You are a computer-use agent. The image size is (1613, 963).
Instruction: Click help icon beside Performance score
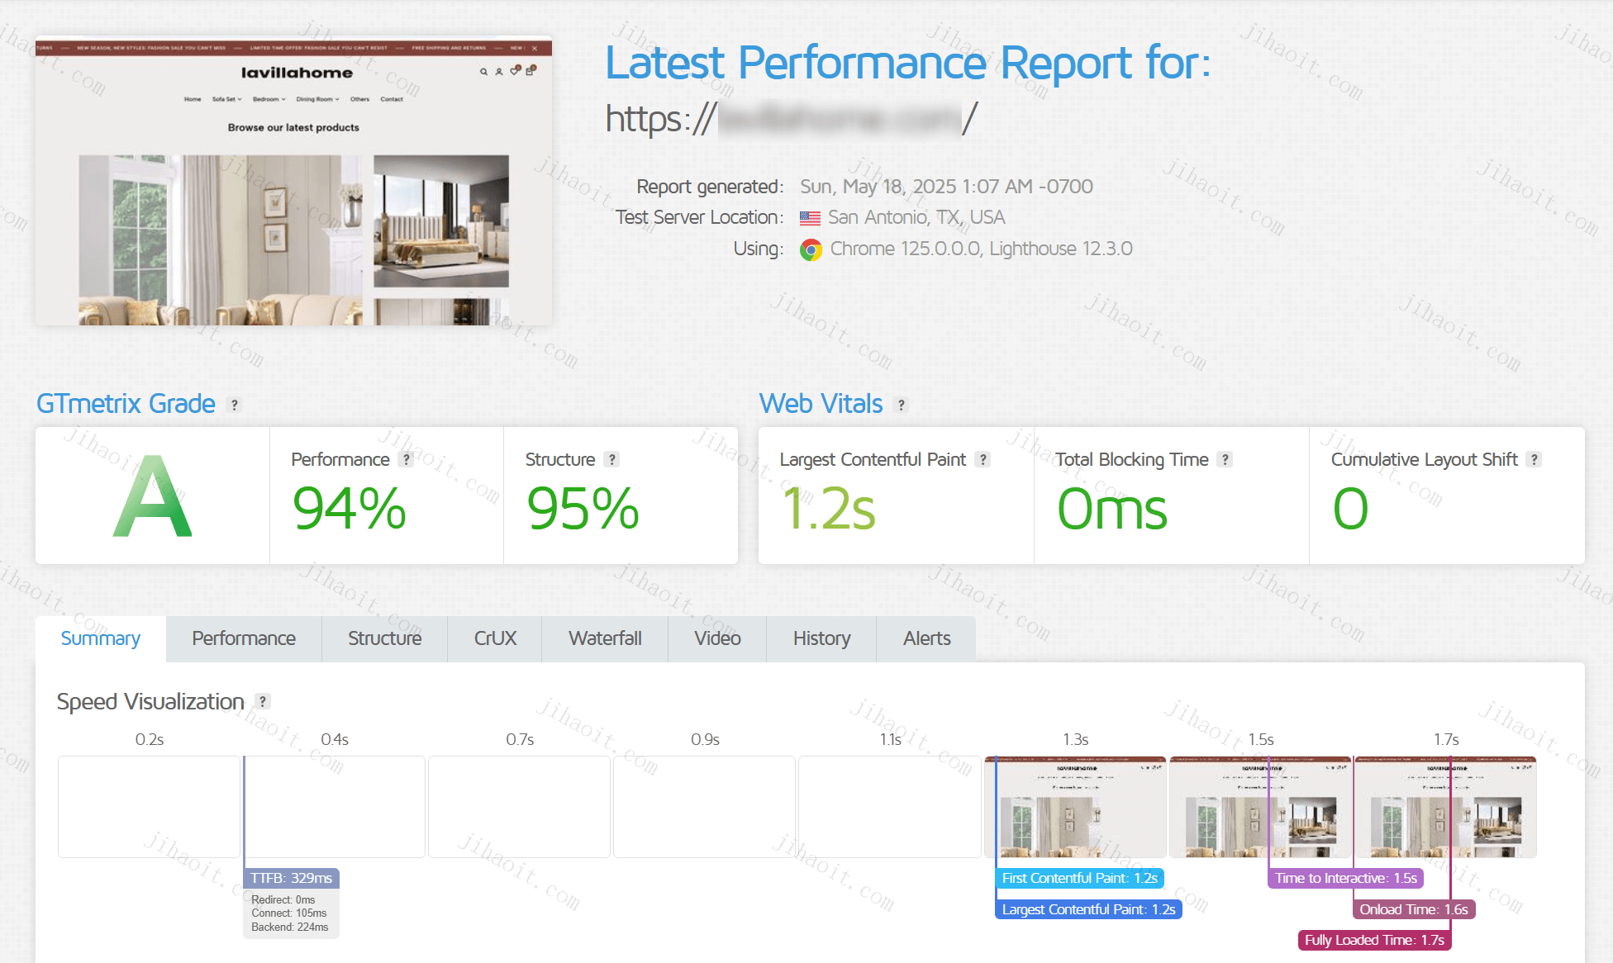point(406,460)
